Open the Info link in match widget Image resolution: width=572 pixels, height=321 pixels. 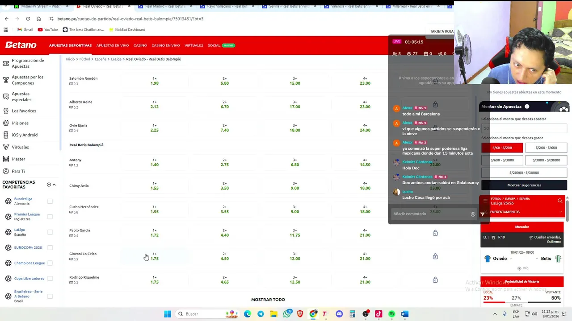click(522, 268)
